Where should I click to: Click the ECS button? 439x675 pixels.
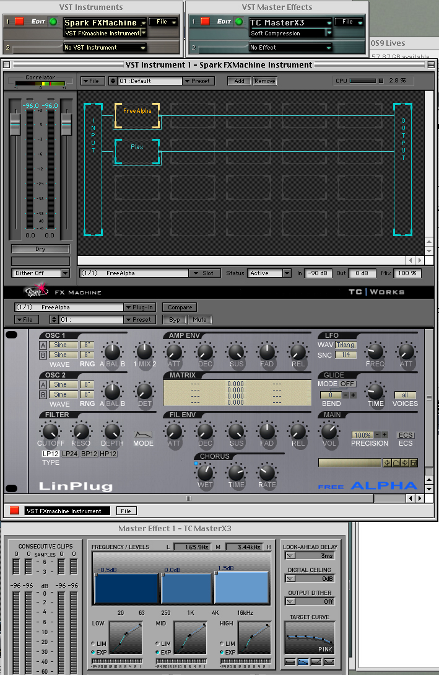coord(406,435)
